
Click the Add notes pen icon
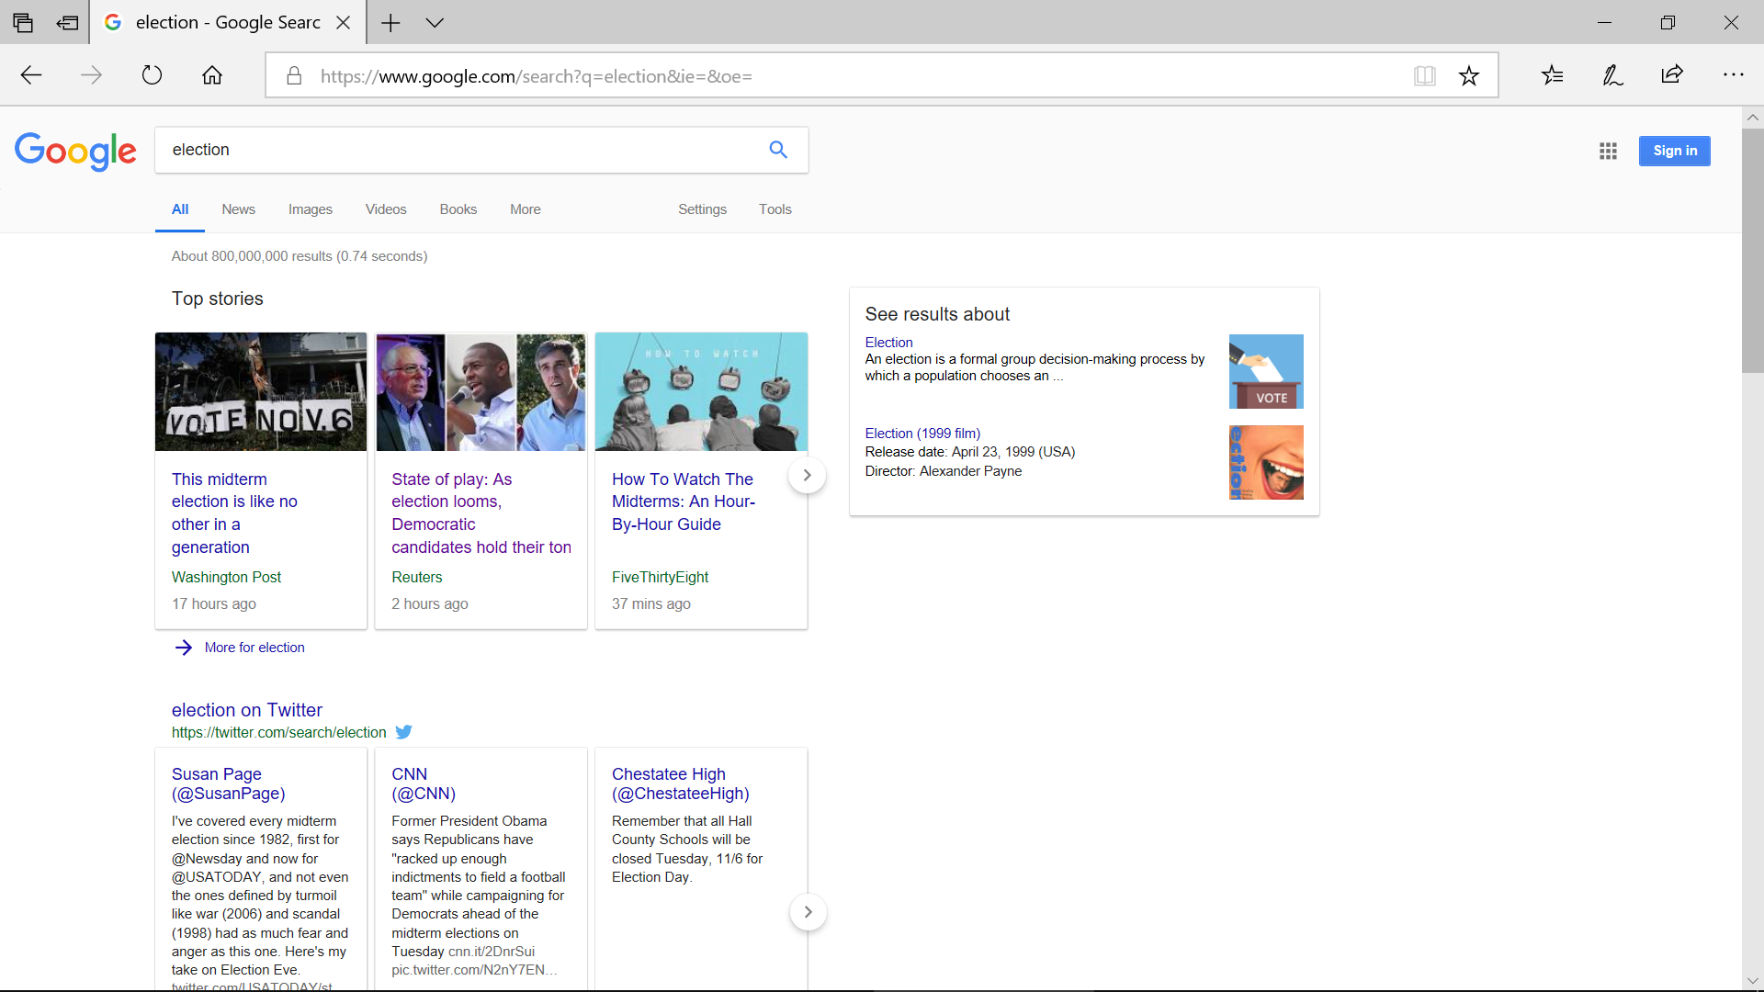click(1612, 75)
